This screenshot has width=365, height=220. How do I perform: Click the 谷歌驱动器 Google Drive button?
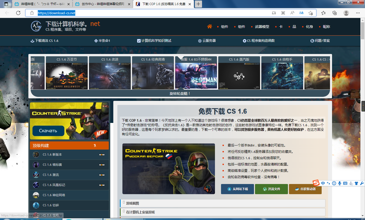(x=305, y=189)
